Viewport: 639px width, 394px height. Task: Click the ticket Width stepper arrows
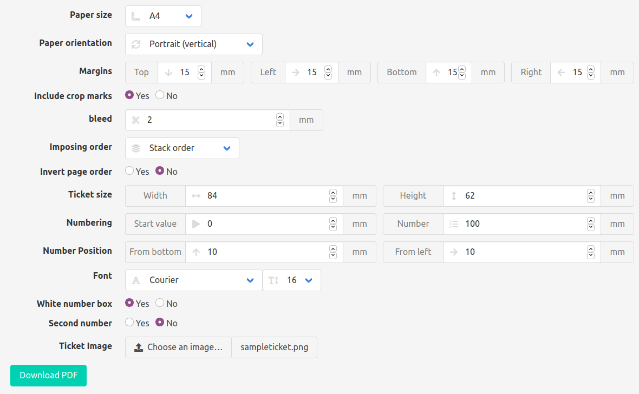(x=333, y=196)
